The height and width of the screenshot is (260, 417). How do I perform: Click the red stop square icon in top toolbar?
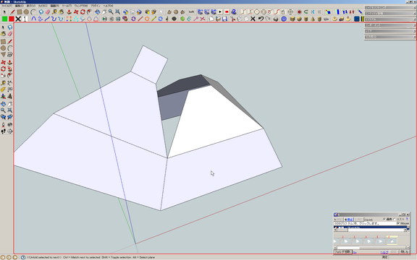pyautogui.click(x=227, y=12)
